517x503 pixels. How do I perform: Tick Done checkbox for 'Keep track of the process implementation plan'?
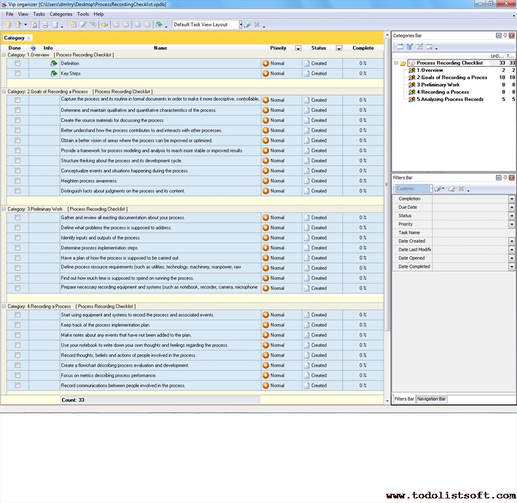tap(18, 325)
